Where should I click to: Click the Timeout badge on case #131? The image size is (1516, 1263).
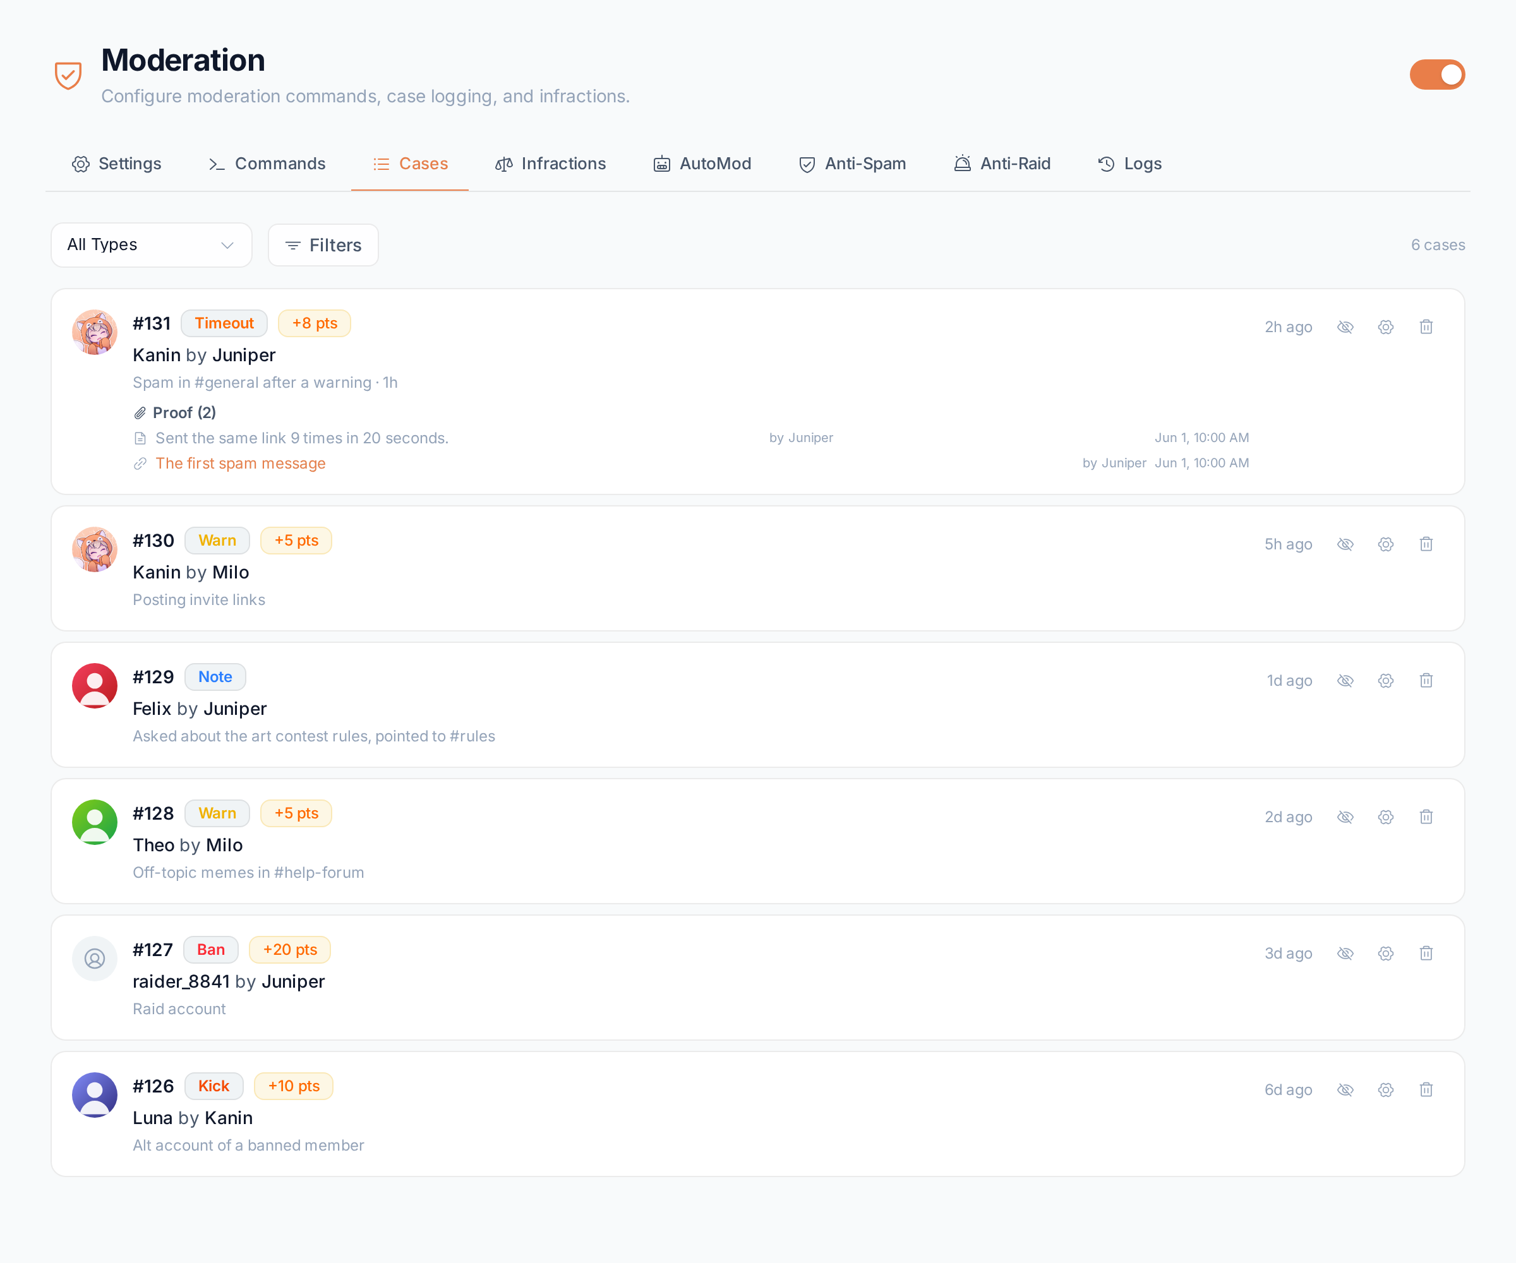(224, 323)
